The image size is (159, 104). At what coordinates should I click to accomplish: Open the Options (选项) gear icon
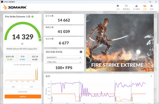tap(152, 6)
